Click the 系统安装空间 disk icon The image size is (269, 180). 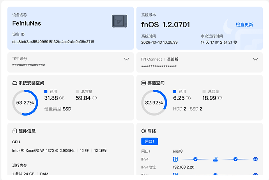tap(15, 83)
